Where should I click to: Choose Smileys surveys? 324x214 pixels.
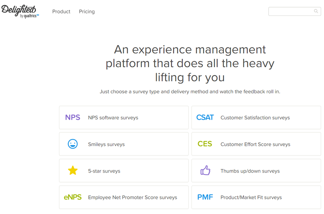click(x=124, y=144)
